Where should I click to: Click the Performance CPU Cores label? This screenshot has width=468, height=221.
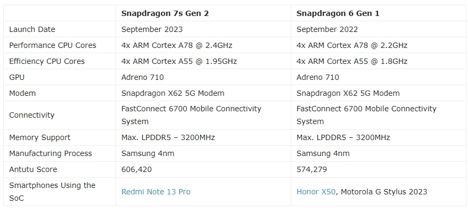[x=53, y=45]
